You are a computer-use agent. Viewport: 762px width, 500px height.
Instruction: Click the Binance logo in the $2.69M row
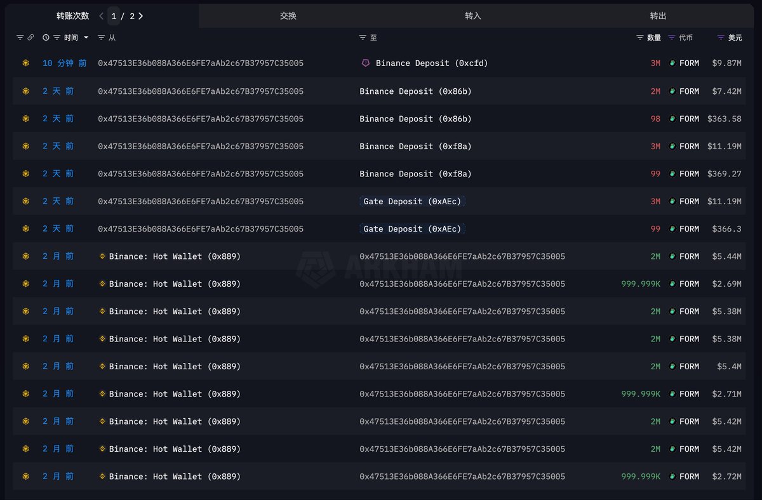coord(103,284)
